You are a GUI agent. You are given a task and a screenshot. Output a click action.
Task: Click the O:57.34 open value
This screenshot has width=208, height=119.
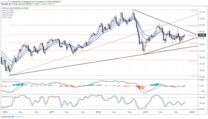click(x=33, y=4)
